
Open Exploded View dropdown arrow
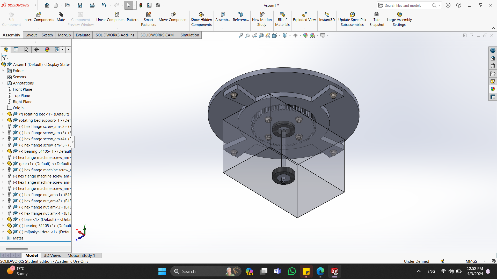(304, 28)
